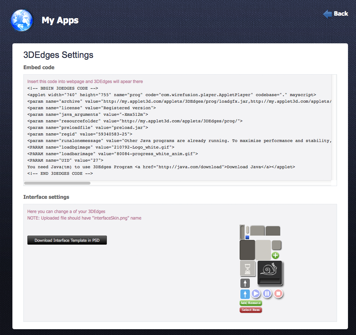
Task: Click the green plus icon in skin preview
Action: click(x=275, y=255)
